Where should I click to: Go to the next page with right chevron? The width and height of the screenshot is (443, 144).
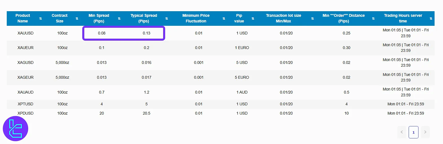pos(425,132)
